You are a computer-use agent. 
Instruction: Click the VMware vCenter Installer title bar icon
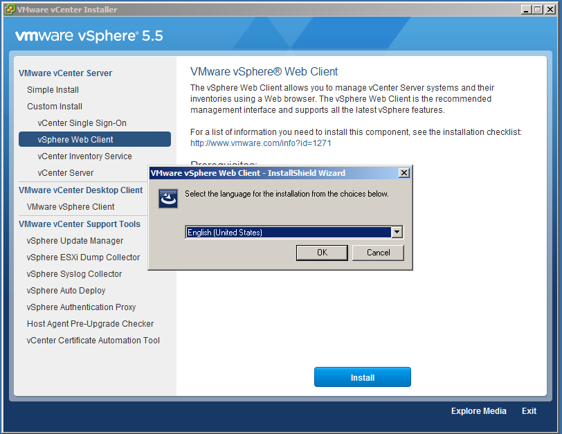click(9, 10)
